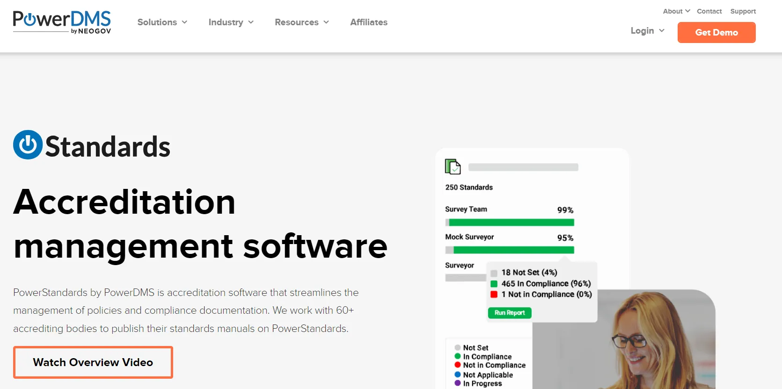
Task: Select the red Not in Compliance legend dot
Action: pyautogui.click(x=458, y=365)
